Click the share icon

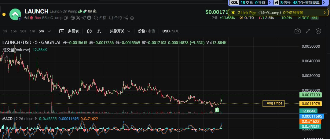click(127, 18)
